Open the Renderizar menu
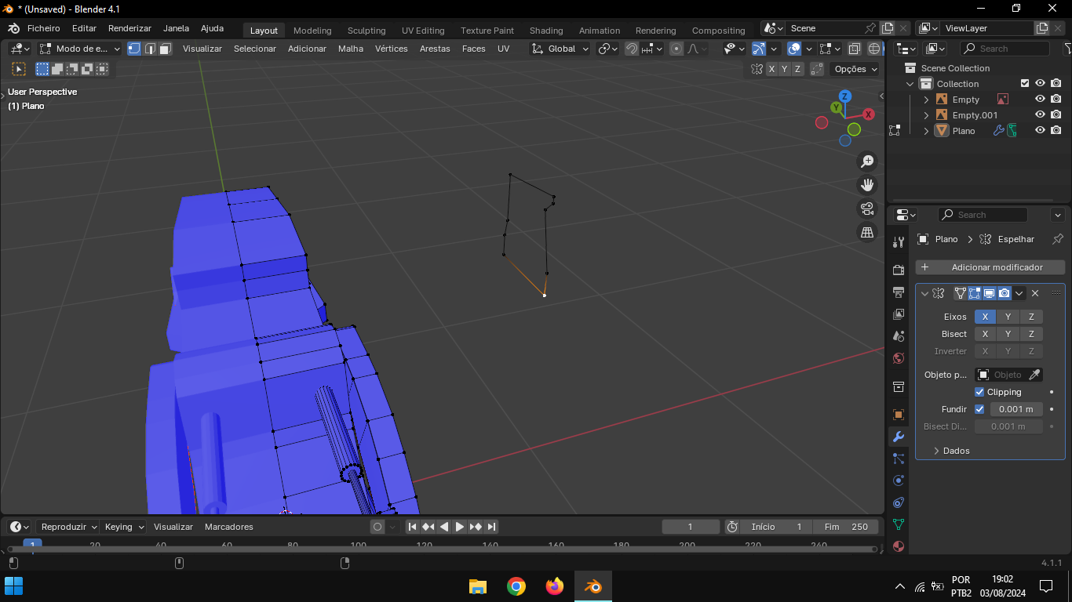The image size is (1072, 602). coord(129,28)
